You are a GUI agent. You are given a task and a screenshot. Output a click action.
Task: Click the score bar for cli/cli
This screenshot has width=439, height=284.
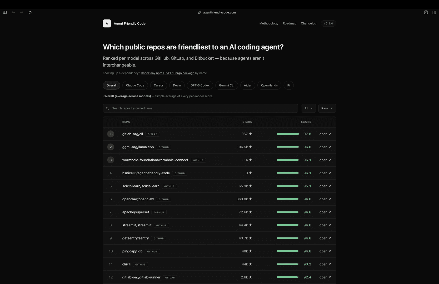tap(288, 264)
